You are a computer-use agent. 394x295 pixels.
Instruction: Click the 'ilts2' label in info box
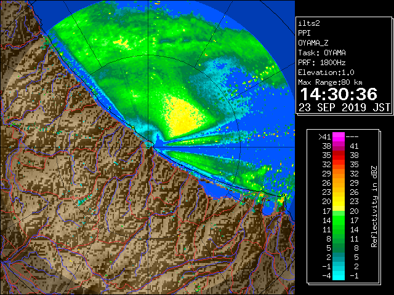[x=309, y=23]
